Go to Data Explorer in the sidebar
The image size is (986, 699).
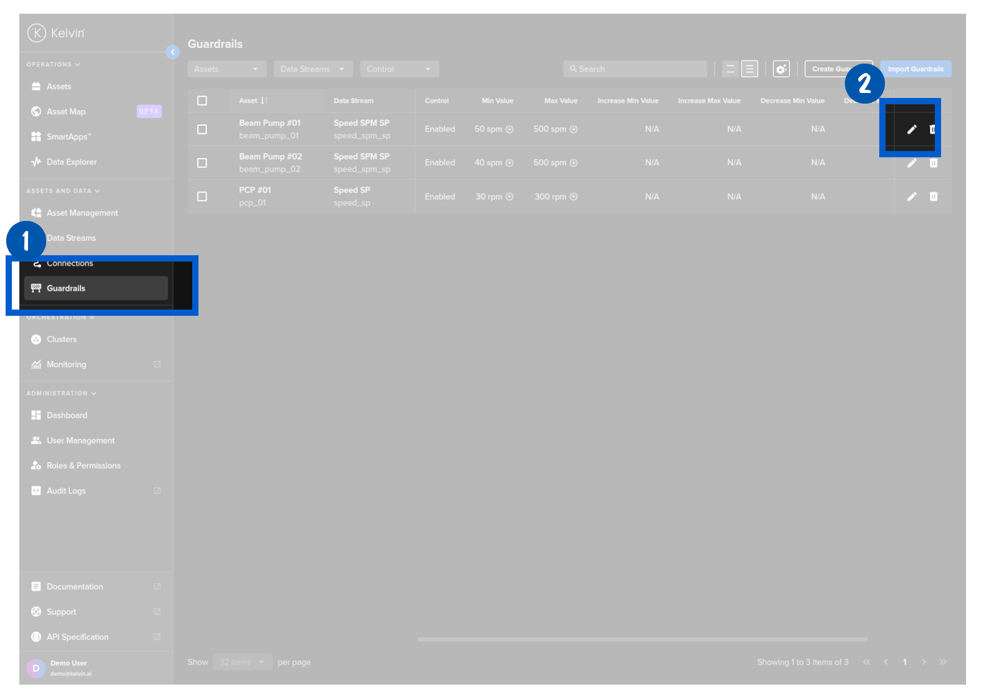point(71,162)
